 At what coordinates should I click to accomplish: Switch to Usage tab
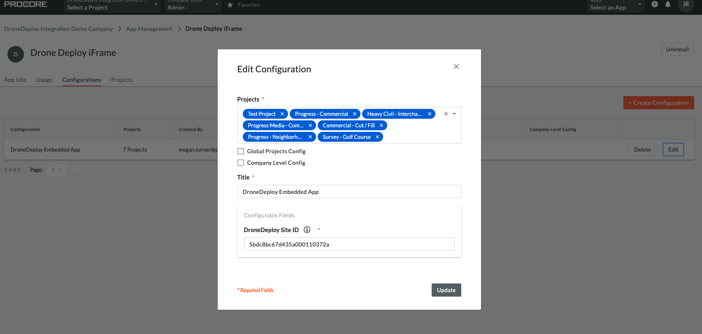[x=44, y=80]
